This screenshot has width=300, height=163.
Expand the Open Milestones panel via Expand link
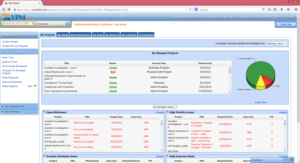160,112
